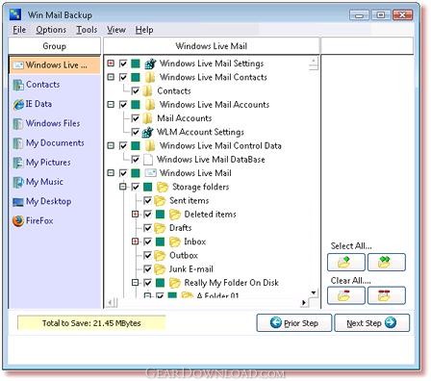Expand the Windows Live Mail Settings node

pyautogui.click(x=111, y=63)
